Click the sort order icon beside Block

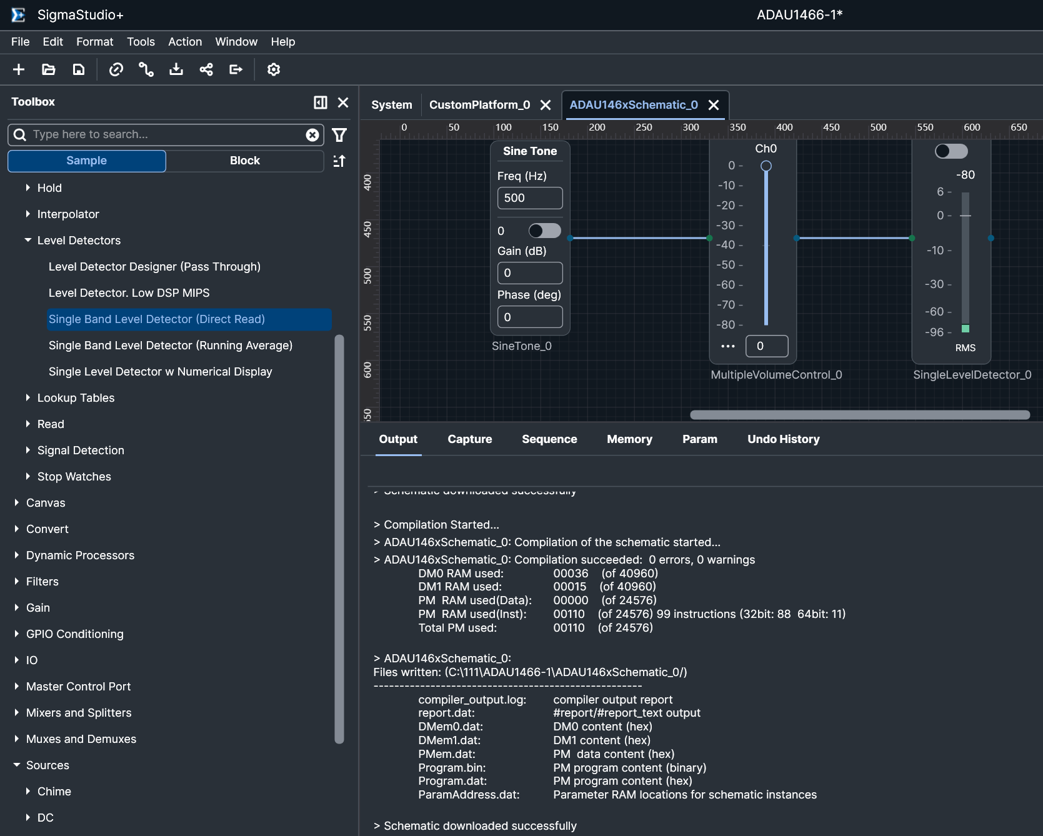339,161
